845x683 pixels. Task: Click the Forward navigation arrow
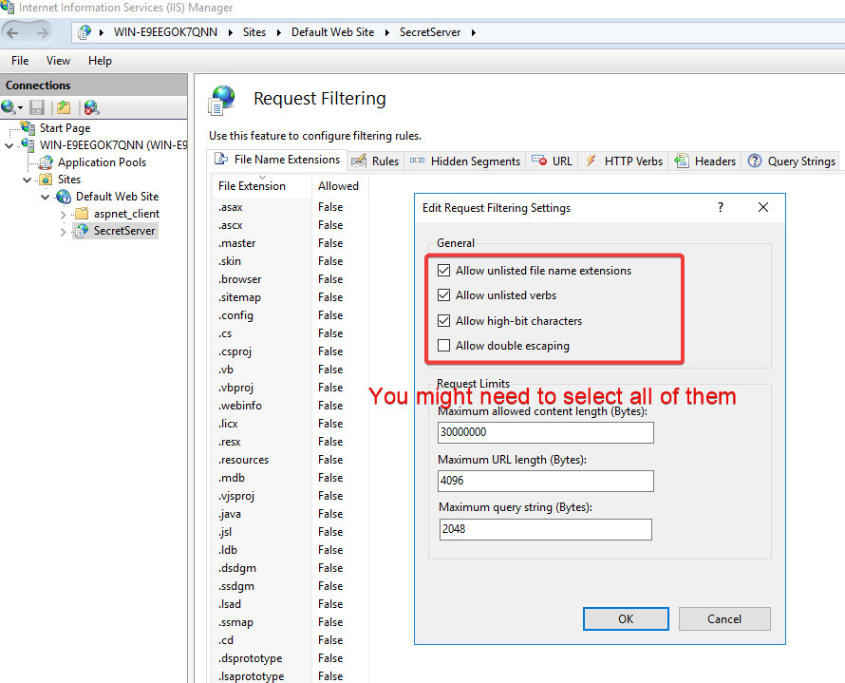click(42, 33)
